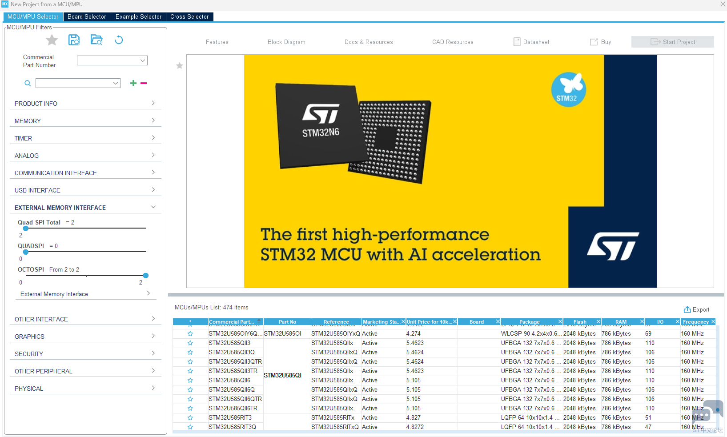The height and width of the screenshot is (437, 727).
Task: Favorite the STM32U585OIY6Q row star
Action: click(190, 334)
